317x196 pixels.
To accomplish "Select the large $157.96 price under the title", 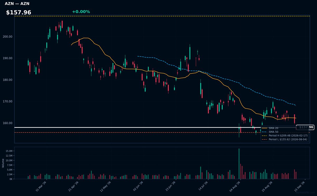I will tap(18, 12).
